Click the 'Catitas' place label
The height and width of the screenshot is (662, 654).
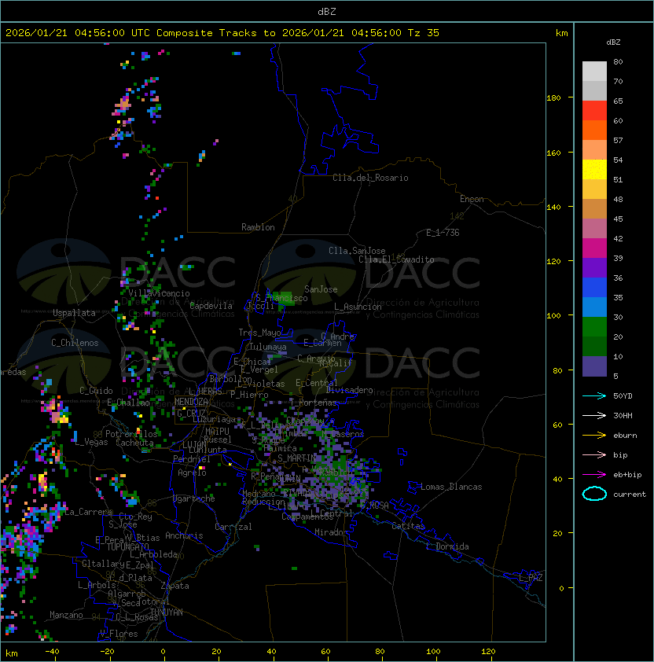[408, 526]
